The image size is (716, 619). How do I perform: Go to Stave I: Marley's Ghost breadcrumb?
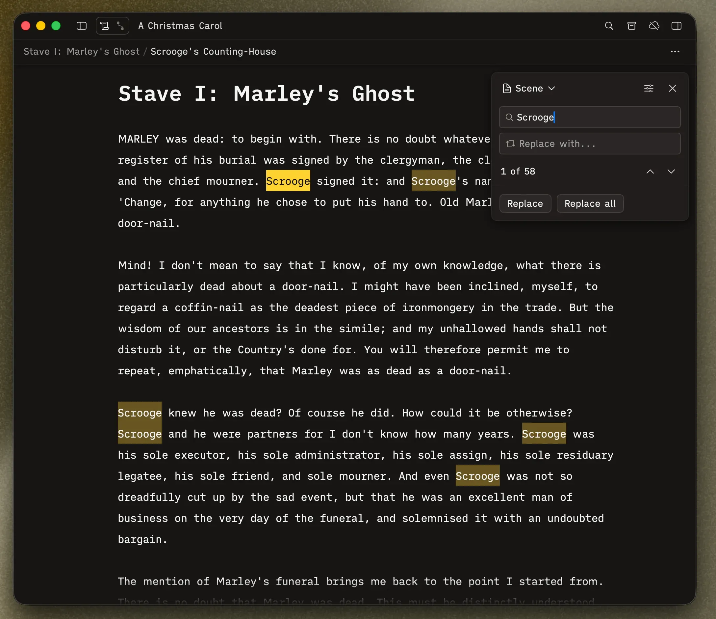(x=82, y=51)
